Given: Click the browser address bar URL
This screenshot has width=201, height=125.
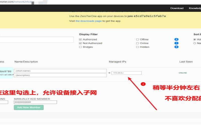Looking at the screenshot, I should [x=16, y=2].
